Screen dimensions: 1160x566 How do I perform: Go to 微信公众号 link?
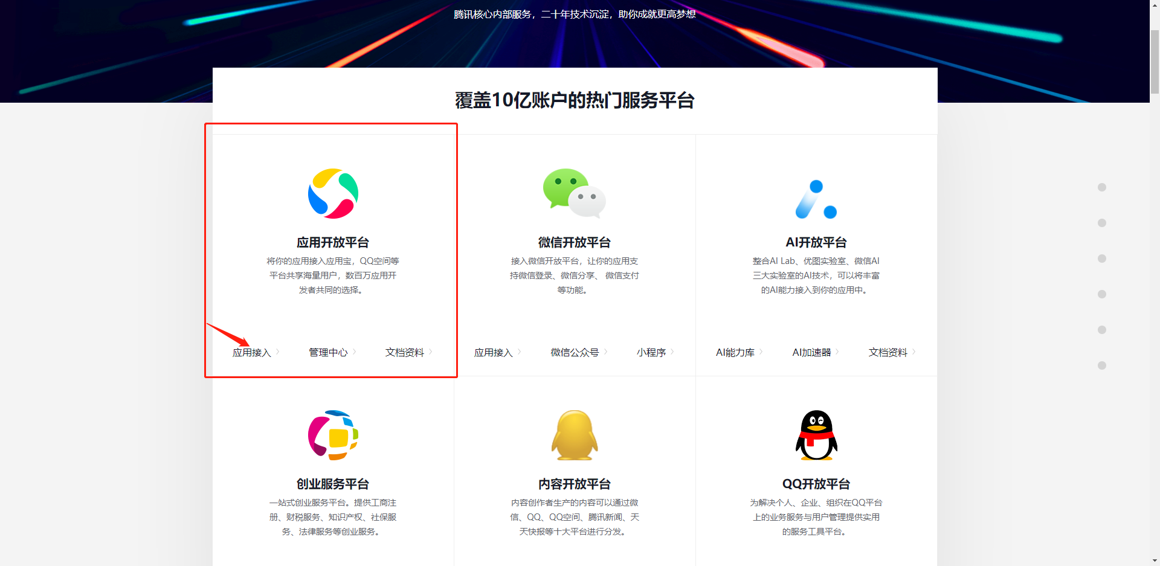pos(575,352)
